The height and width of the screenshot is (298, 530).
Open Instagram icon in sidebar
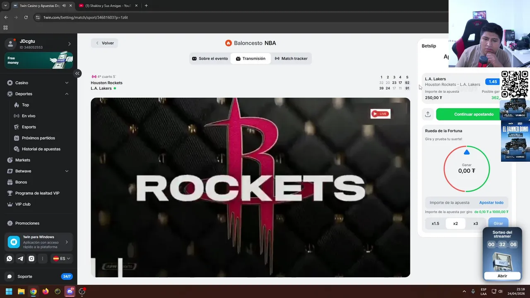31,258
